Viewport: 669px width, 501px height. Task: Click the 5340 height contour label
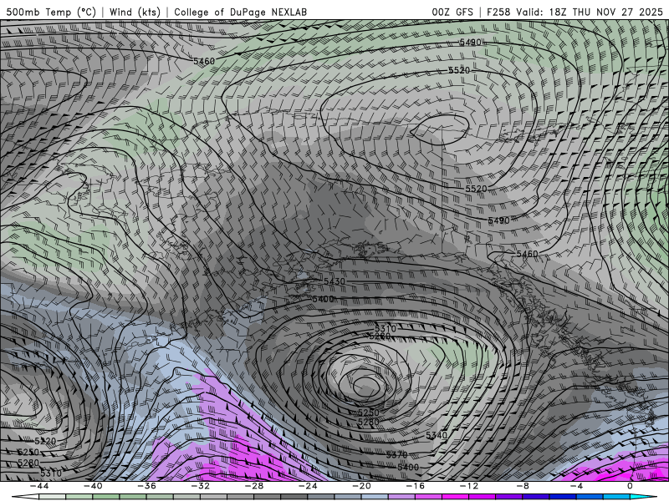436,435
